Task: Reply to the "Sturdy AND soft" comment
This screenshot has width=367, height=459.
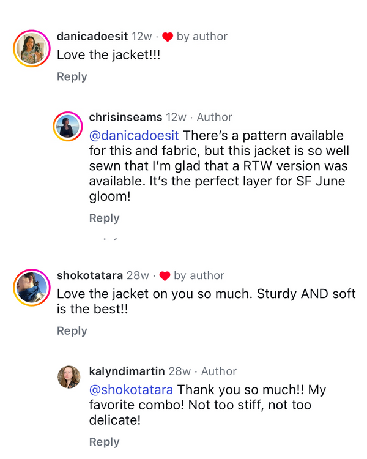Action: click(x=72, y=330)
